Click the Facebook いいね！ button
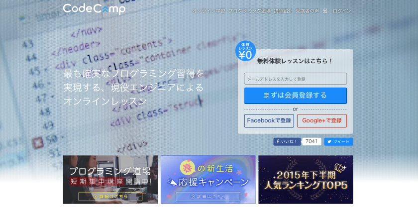The width and height of the screenshot is (418, 211). pos(287,142)
